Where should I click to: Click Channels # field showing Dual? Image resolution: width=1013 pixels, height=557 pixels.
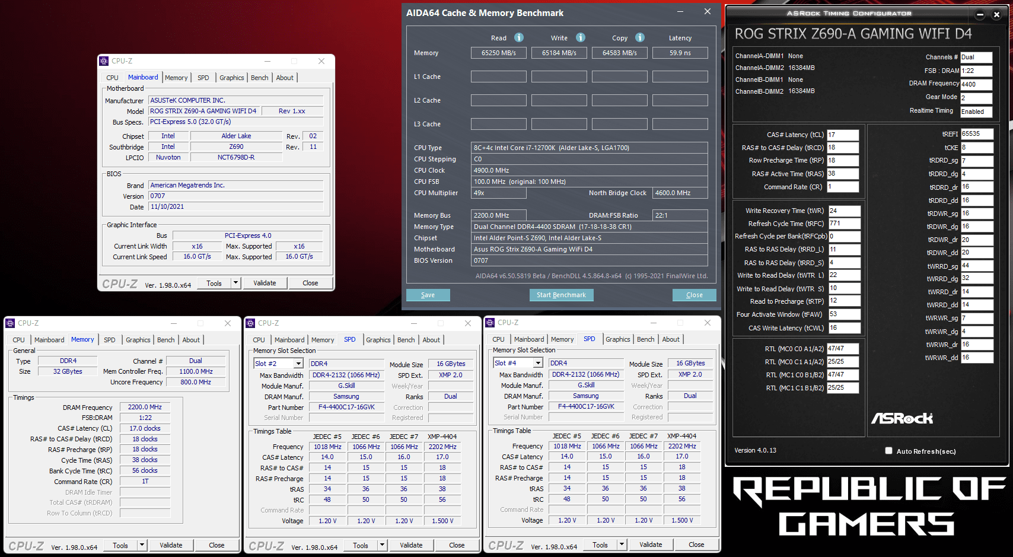pyautogui.click(x=976, y=58)
